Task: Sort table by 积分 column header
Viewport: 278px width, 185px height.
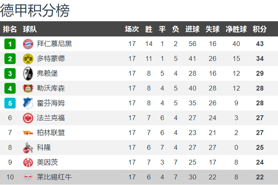Action: (260, 29)
